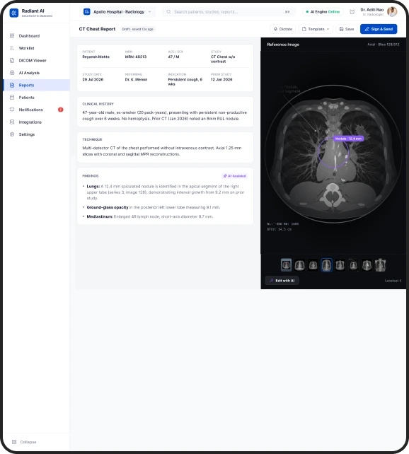The image size is (409, 454).
Task: Open Dashboard via its sidebar icon
Action: pyautogui.click(x=12, y=36)
